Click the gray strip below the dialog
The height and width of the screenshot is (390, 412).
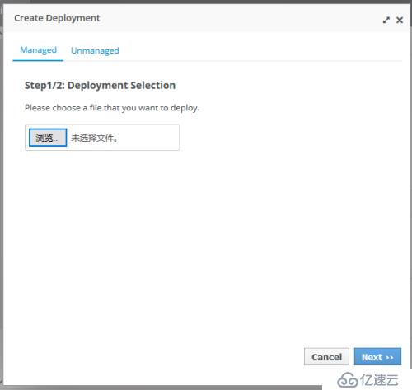coord(162,388)
